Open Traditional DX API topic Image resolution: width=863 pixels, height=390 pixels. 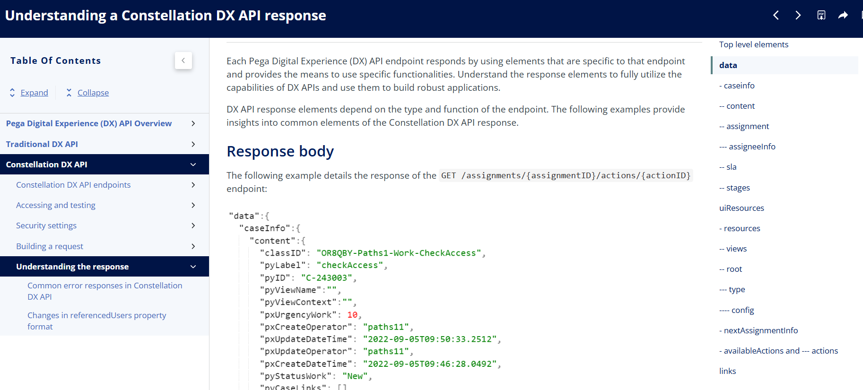tap(42, 144)
